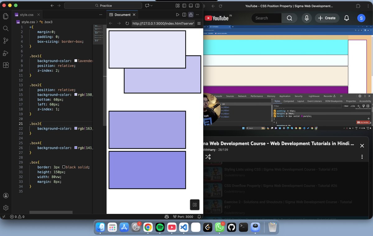Open the Extensions view
This screenshot has width=373, height=236.
pos(6,65)
